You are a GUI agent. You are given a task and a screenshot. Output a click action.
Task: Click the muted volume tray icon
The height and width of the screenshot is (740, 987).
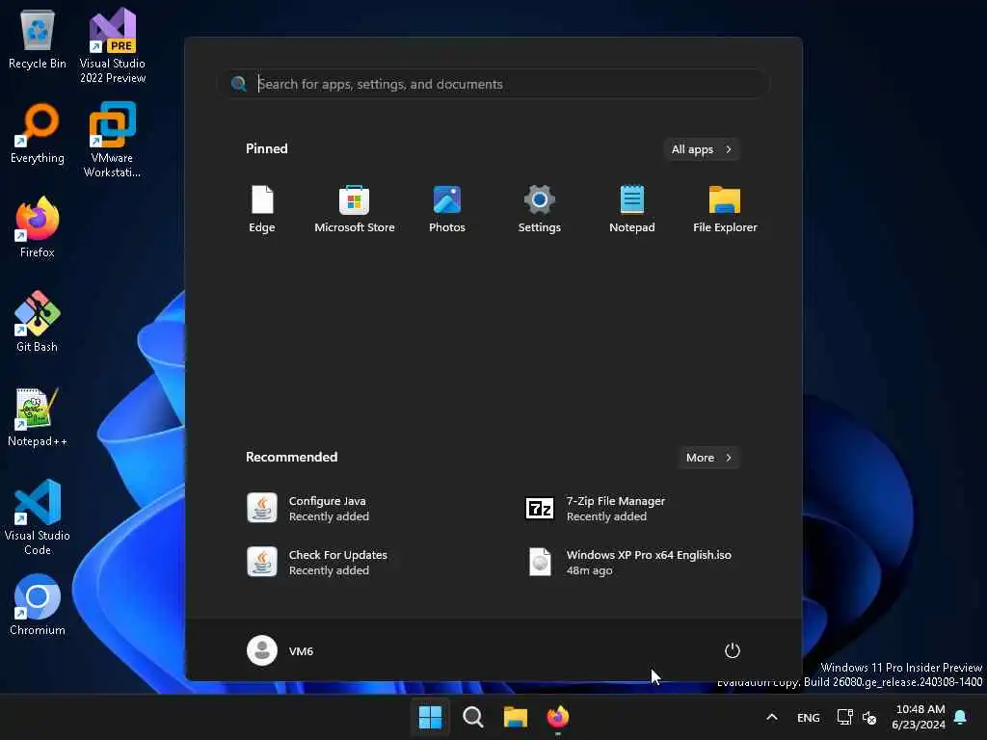coord(869,717)
